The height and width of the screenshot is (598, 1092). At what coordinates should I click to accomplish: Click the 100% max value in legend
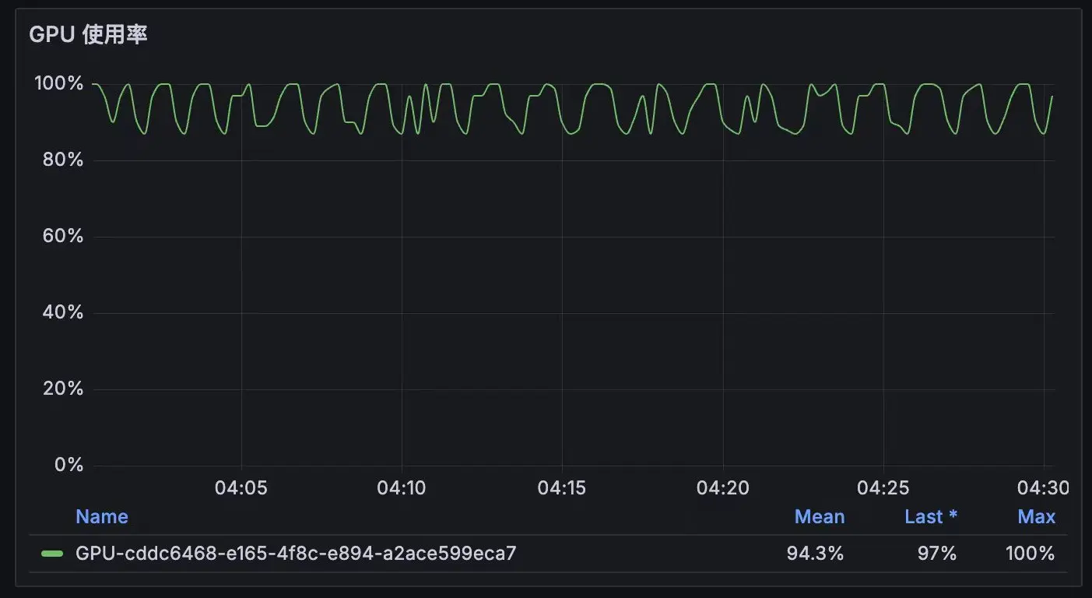tap(1030, 554)
